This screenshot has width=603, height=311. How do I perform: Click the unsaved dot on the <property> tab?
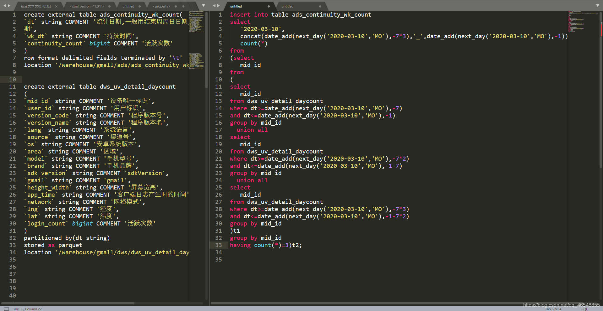176,6
